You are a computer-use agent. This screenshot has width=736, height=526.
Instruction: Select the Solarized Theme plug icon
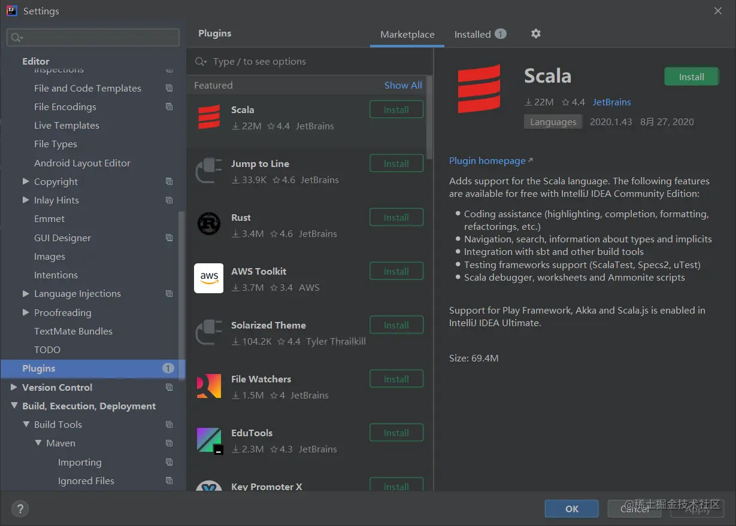pyautogui.click(x=209, y=332)
